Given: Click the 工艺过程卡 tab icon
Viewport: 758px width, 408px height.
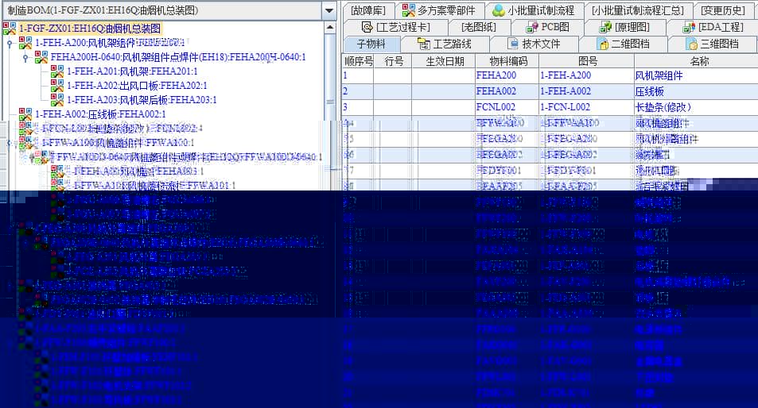Looking at the screenshot, I should coord(367,27).
